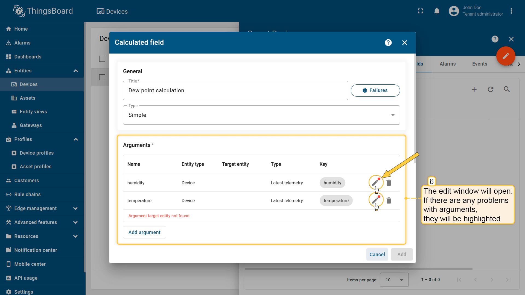Edit the humidity argument with pencil icon
Image resolution: width=525 pixels, height=295 pixels.
[x=375, y=182]
